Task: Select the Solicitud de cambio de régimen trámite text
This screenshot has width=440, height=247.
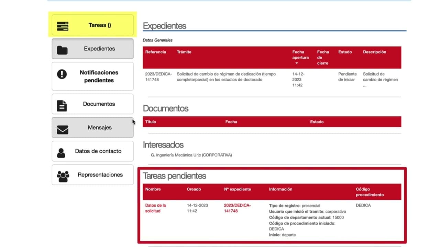Action: coord(226,77)
